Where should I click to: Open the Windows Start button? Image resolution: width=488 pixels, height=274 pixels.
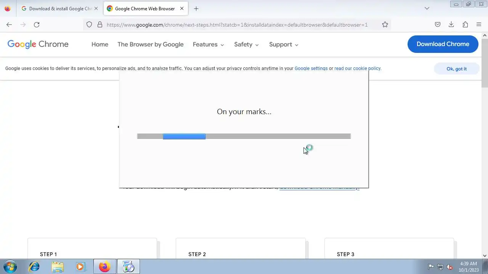coord(10,267)
